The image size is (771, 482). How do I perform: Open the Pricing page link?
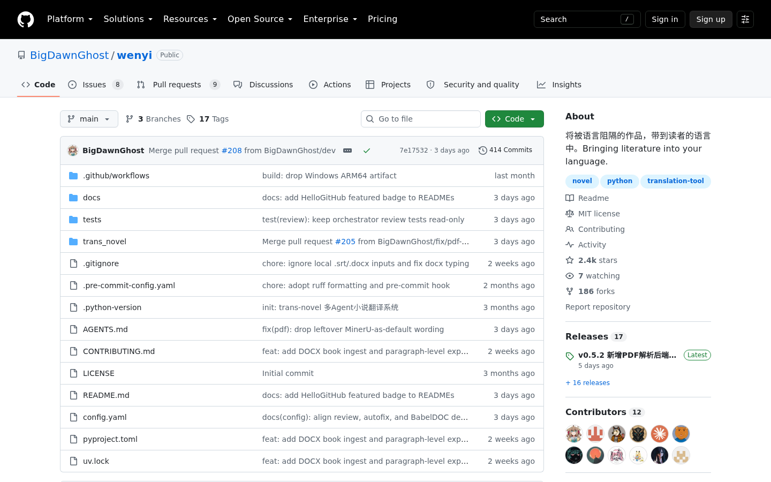(x=383, y=19)
